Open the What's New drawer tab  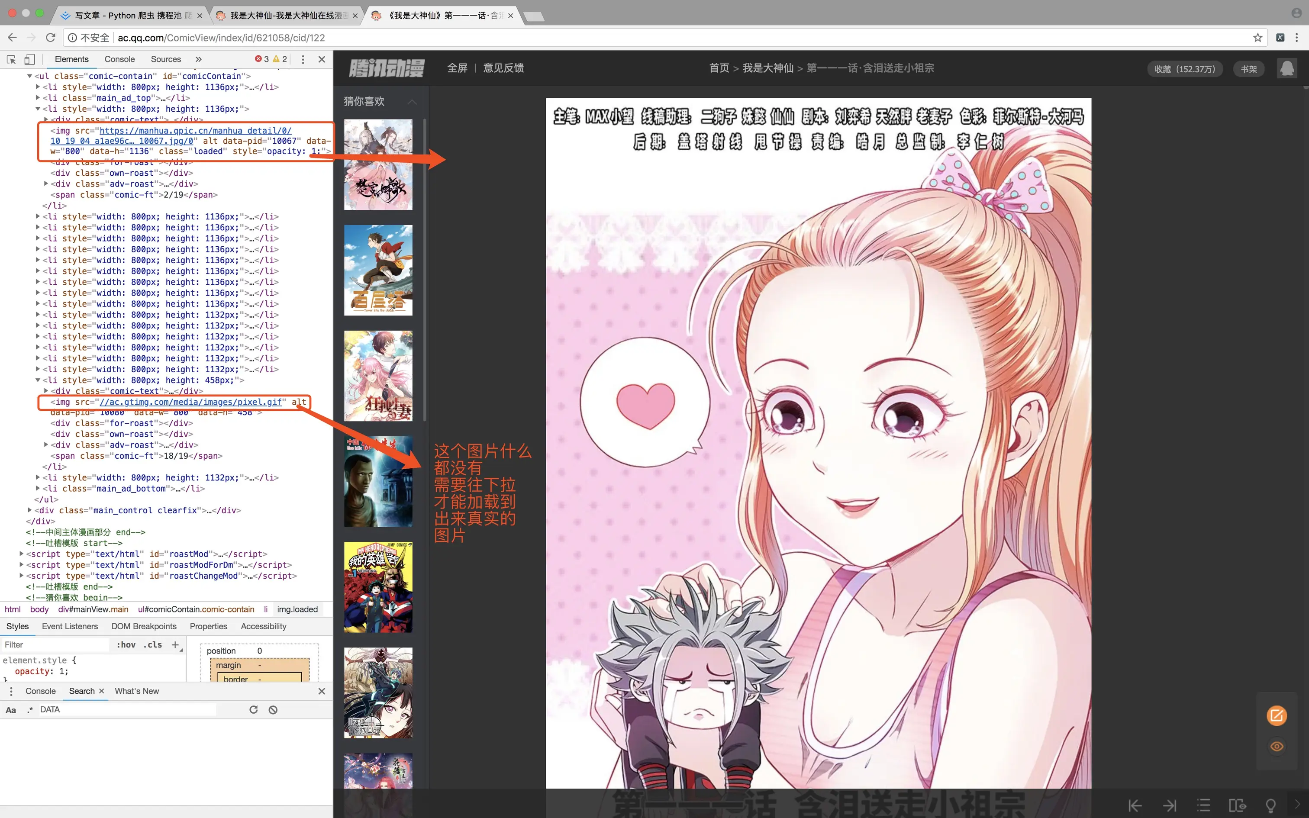click(137, 691)
